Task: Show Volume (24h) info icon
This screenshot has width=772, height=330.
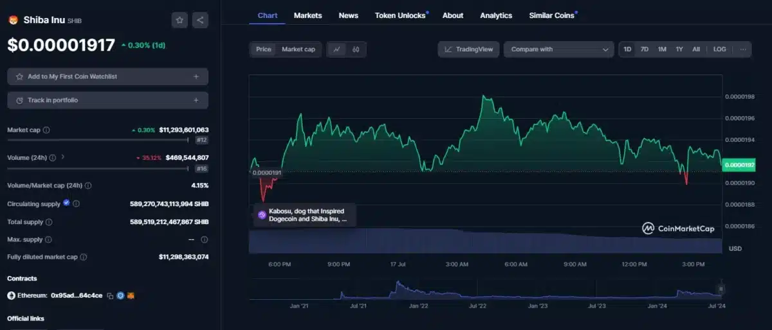Action: click(x=53, y=157)
